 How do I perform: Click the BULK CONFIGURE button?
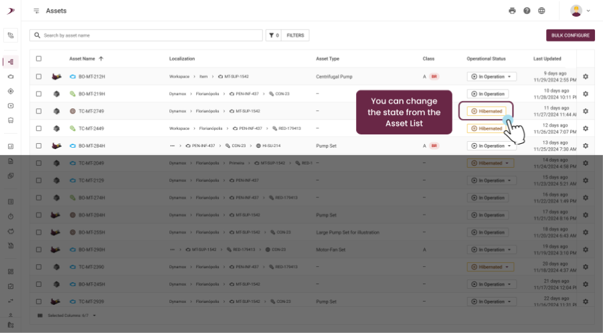point(570,35)
